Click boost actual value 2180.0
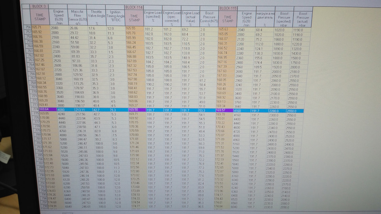 pos(295,72)
